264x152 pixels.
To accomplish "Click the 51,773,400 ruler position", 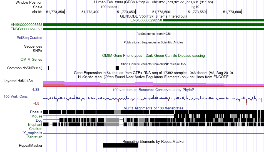I will click(90, 12).
